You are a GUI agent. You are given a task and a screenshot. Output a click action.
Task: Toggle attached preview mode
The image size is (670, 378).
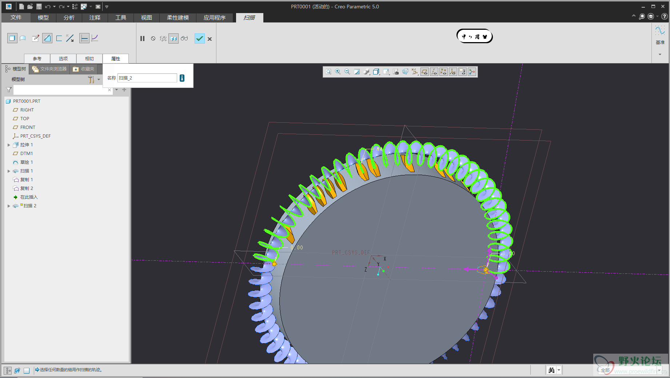(174, 38)
